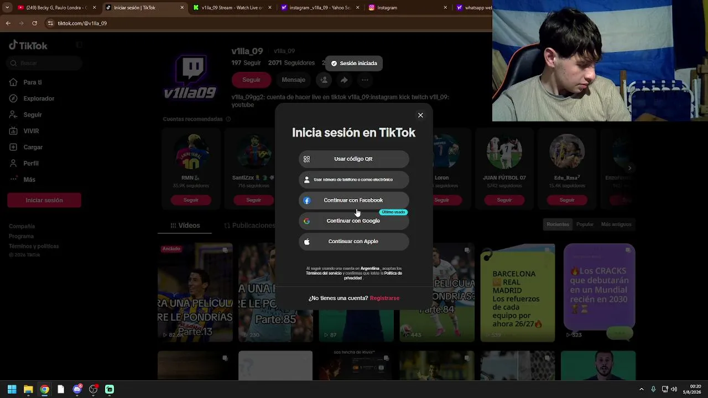The height and width of the screenshot is (398, 708).
Task: Switch to the Videos tab
Action: pyautogui.click(x=185, y=226)
